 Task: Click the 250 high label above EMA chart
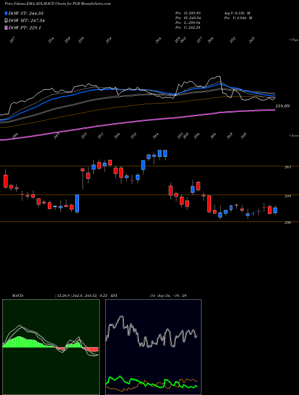pos(68,40)
